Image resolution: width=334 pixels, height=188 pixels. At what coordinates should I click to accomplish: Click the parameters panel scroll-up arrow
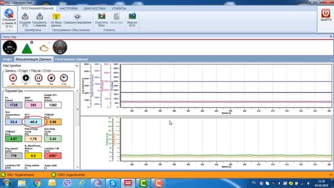tap(77, 91)
